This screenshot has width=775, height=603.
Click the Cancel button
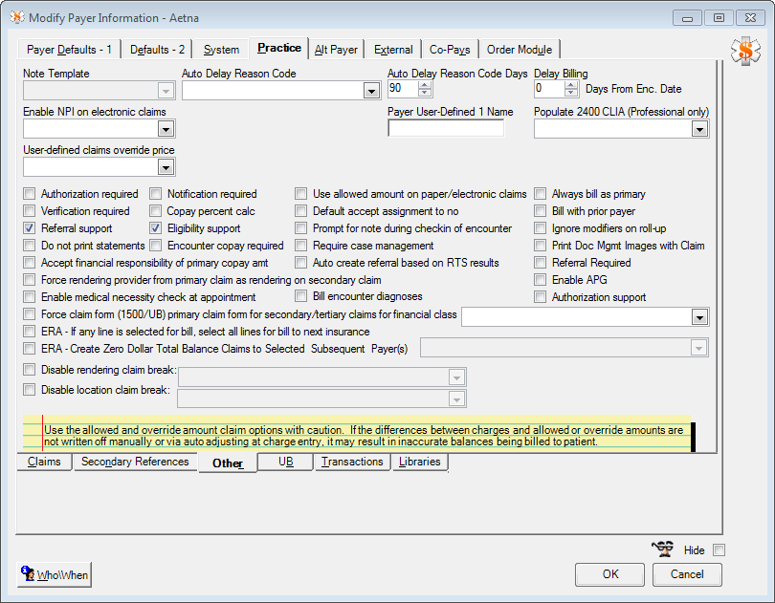tap(687, 574)
